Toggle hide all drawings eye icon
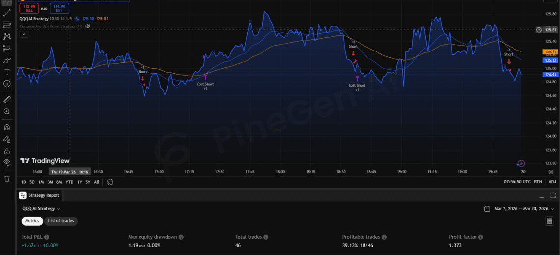Viewport: 560px width, 255px height. (x=7, y=163)
